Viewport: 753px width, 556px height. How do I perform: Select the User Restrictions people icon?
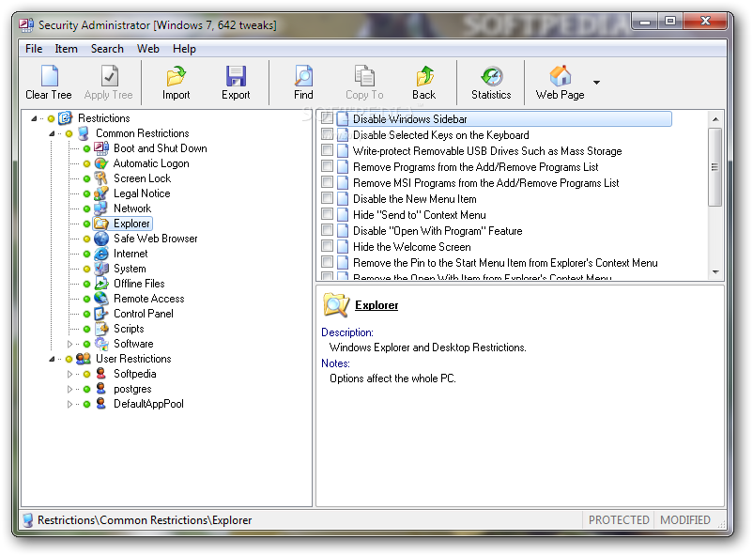coord(84,359)
